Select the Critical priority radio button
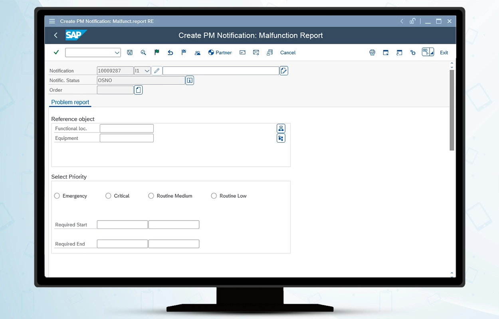This screenshot has height=319, width=499. click(108, 196)
